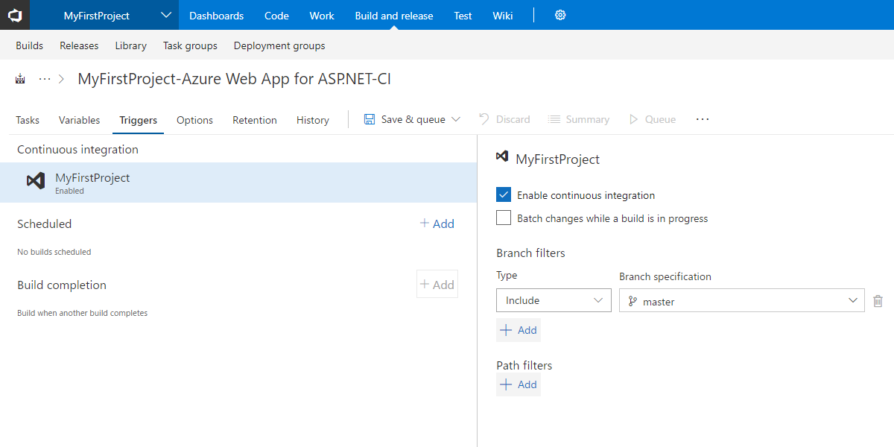This screenshot has width=894, height=447.
Task: Click the Path filters heading
Action: (x=524, y=365)
